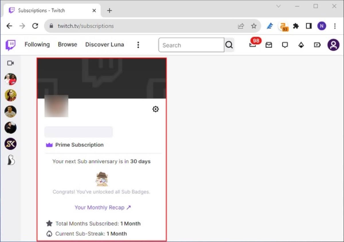This screenshot has height=242, width=344.
Task: Click the sub badge hamster emote
Action: coord(102,179)
